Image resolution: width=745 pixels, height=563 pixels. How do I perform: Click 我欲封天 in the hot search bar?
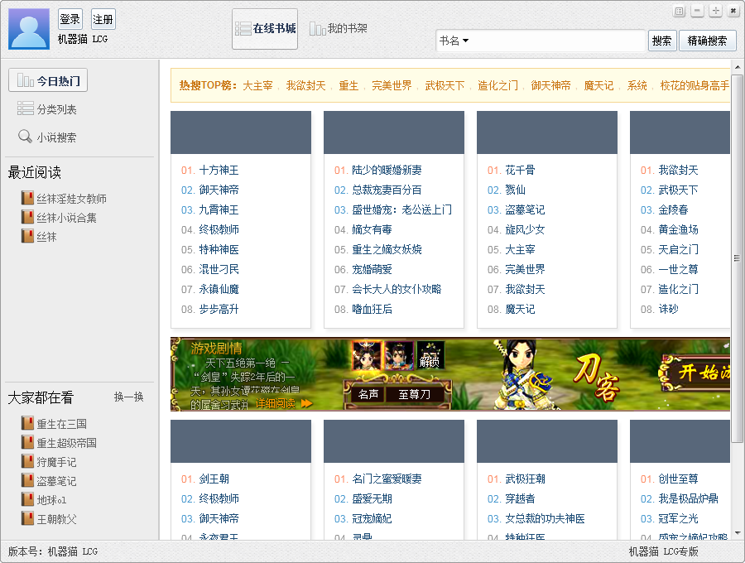pos(306,85)
